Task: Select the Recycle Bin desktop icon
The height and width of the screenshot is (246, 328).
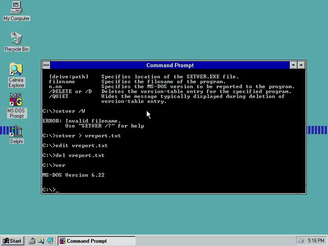Action: click(16, 41)
